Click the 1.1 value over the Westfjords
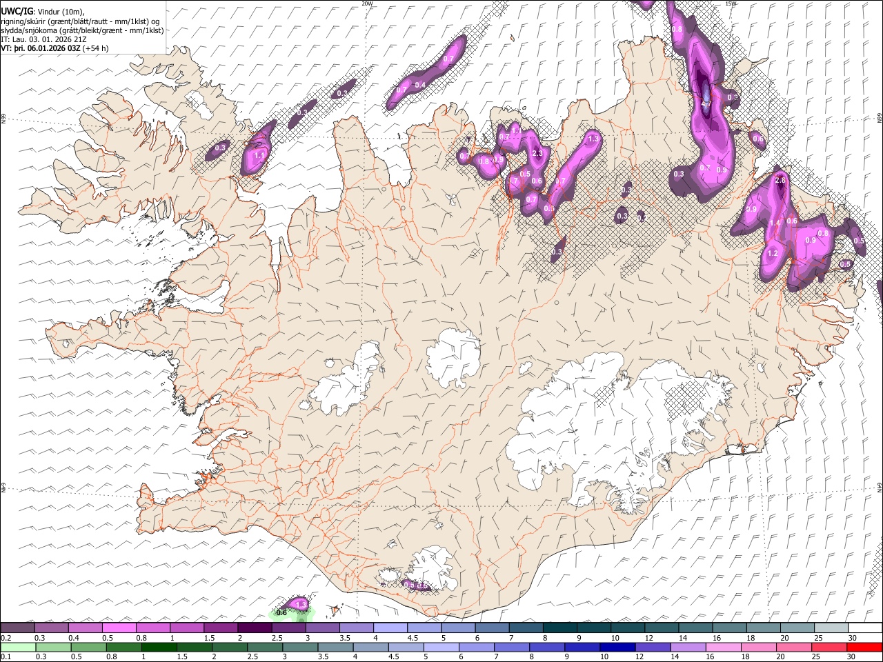Image resolution: width=883 pixels, height=662 pixels. pos(259,156)
